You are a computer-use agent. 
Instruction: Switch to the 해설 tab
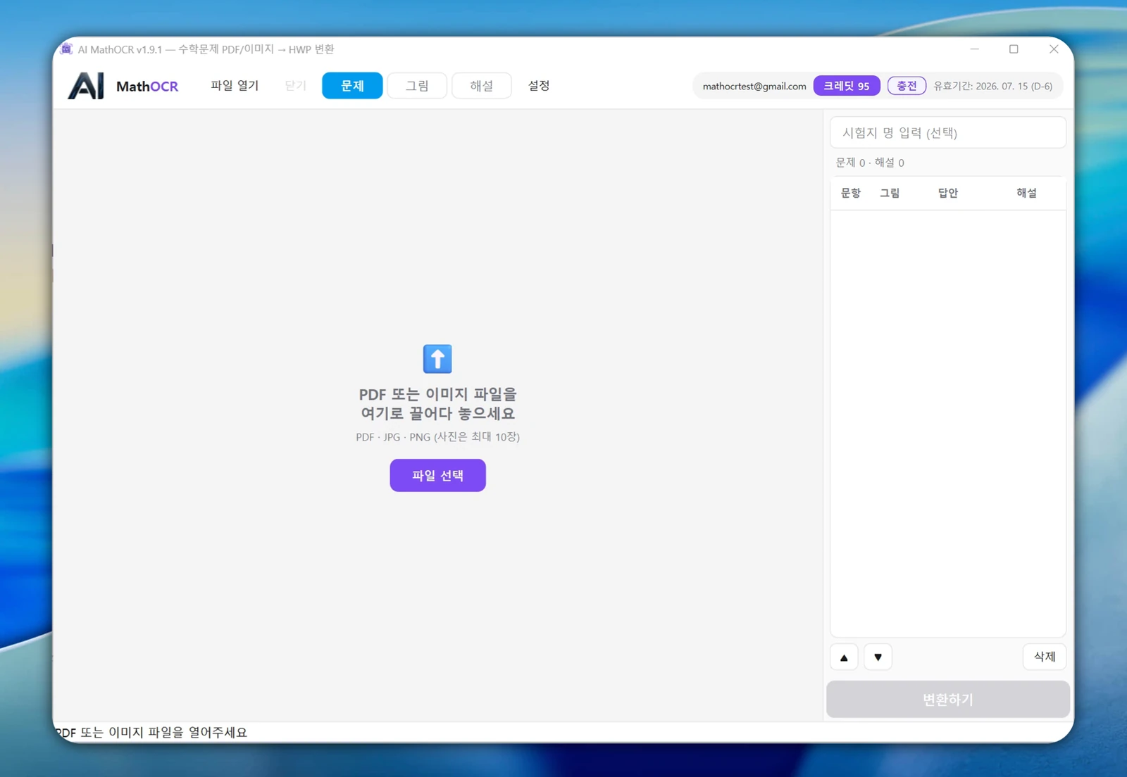(482, 86)
